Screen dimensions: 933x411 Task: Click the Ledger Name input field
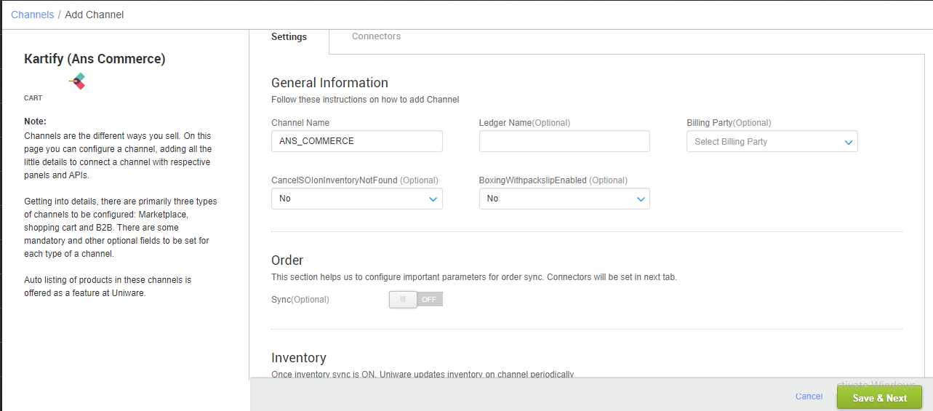(x=564, y=141)
